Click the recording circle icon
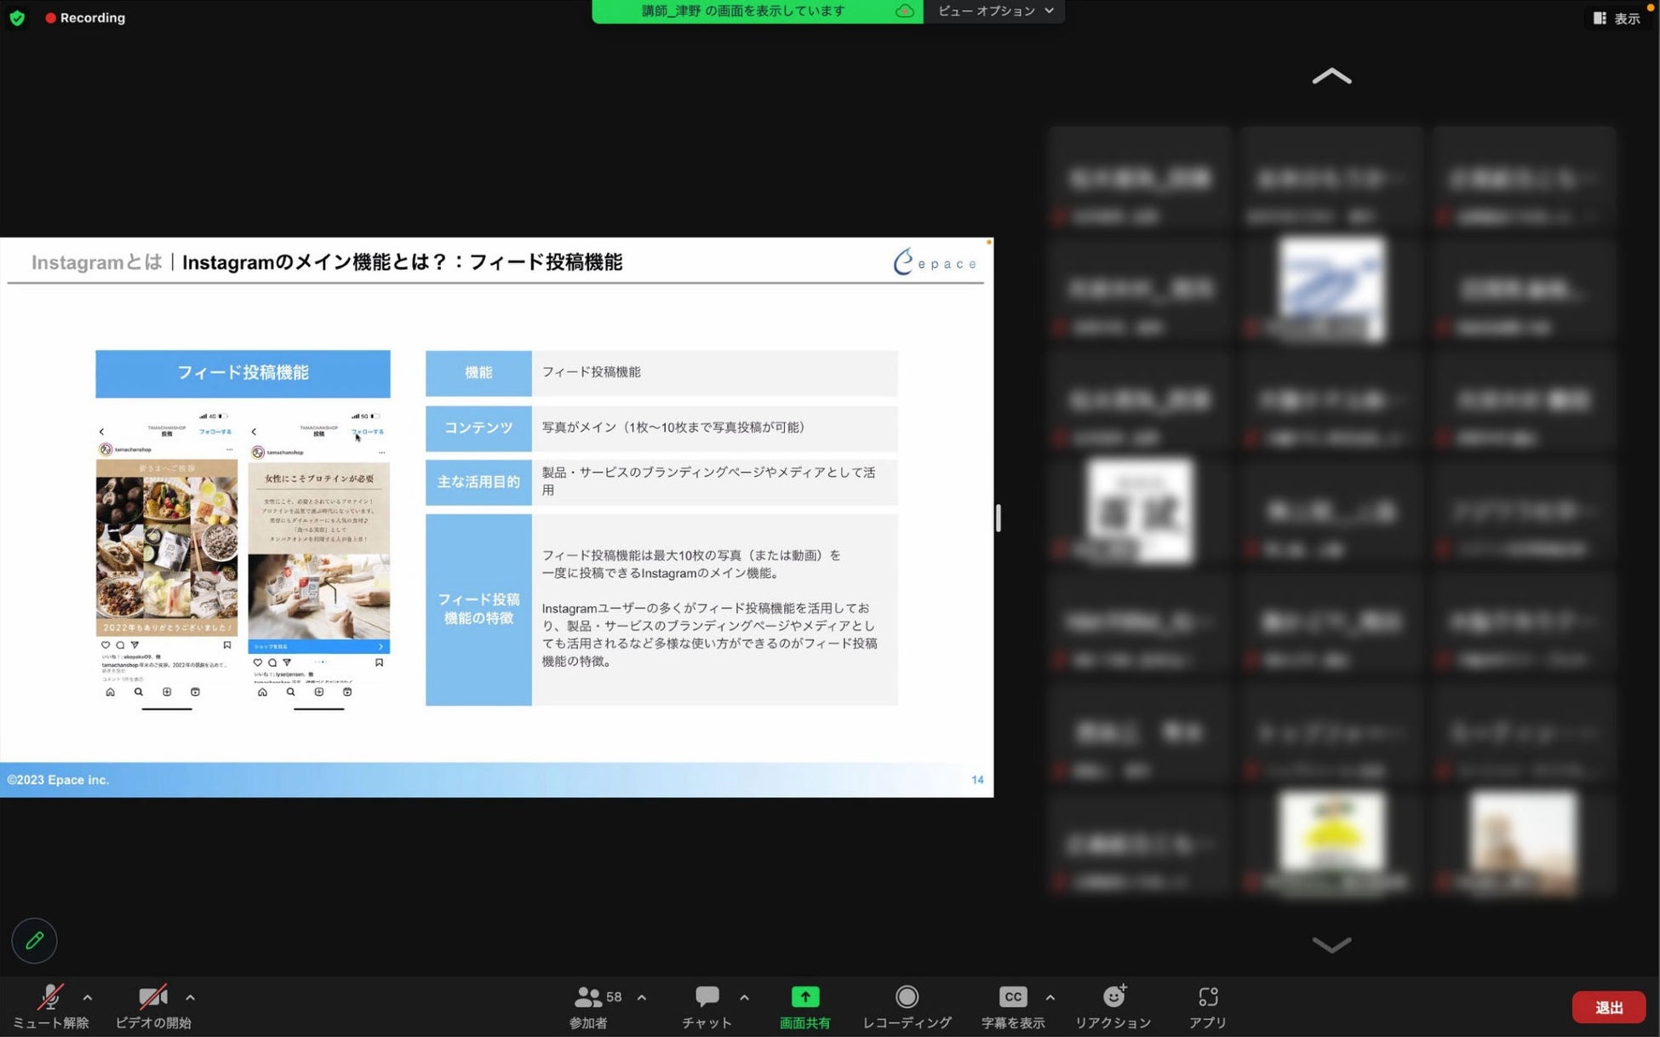This screenshot has height=1037, width=1660. point(907,997)
